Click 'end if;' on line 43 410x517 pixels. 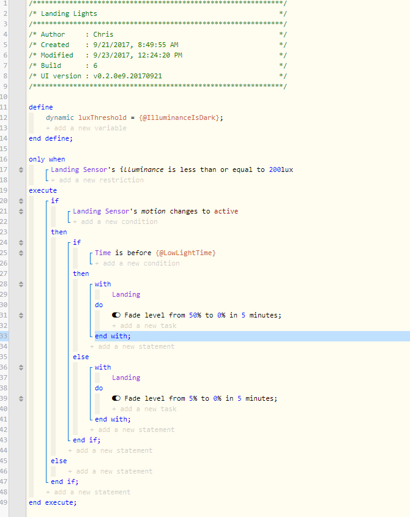pyautogui.click(x=87, y=440)
